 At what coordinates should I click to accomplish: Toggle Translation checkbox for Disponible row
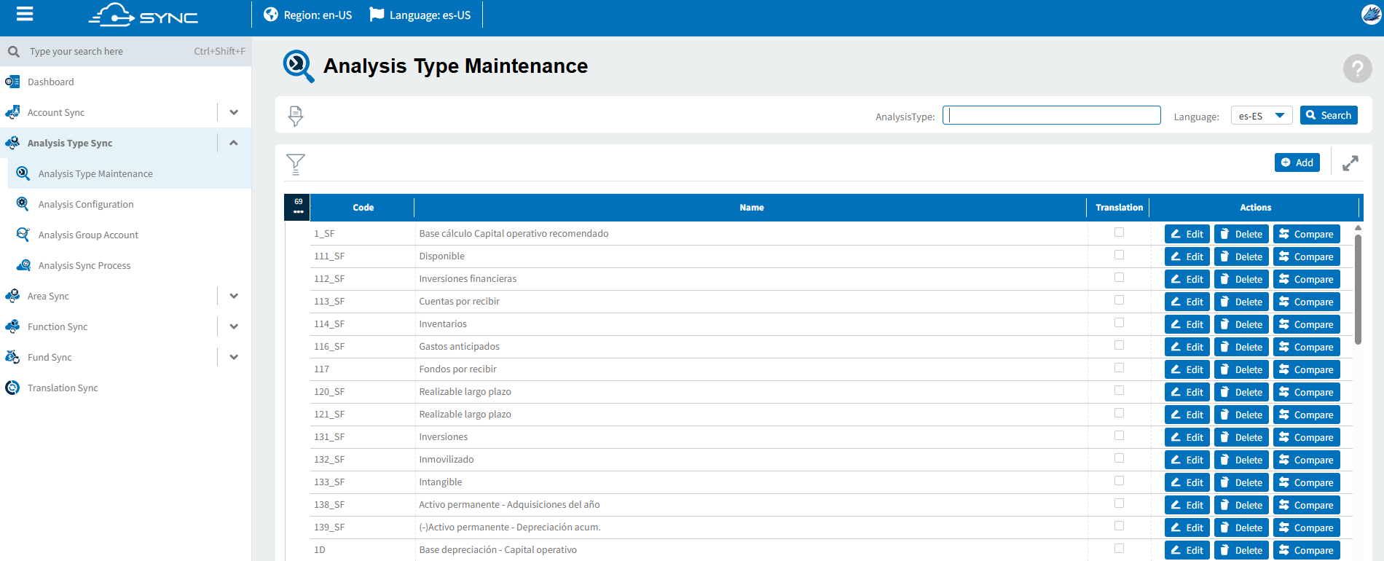point(1119,255)
